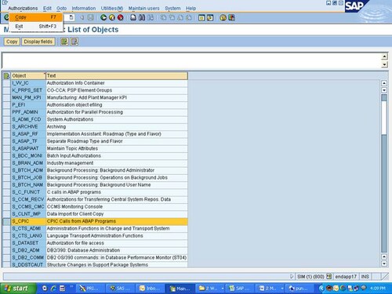Click the Find binoculars icon

click(x=142, y=17)
